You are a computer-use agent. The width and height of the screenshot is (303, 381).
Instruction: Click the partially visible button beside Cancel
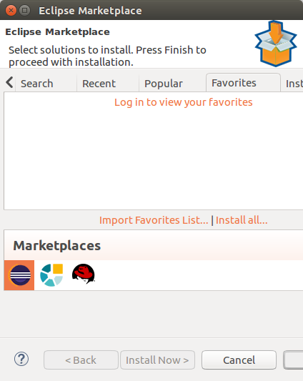coord(293,360)
